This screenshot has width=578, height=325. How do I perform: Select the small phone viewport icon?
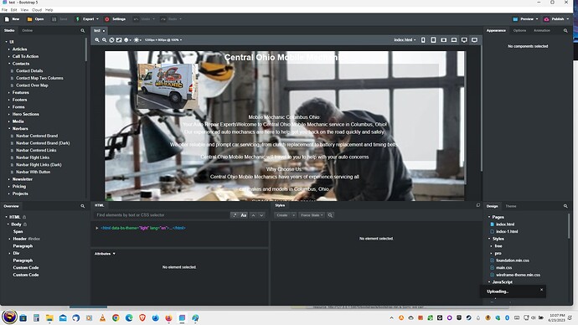[x=434, y=40]
